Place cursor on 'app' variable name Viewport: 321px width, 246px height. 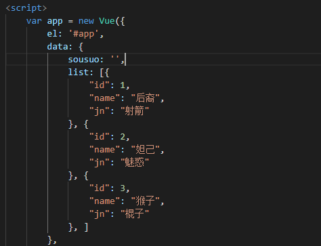pos(55,21)
